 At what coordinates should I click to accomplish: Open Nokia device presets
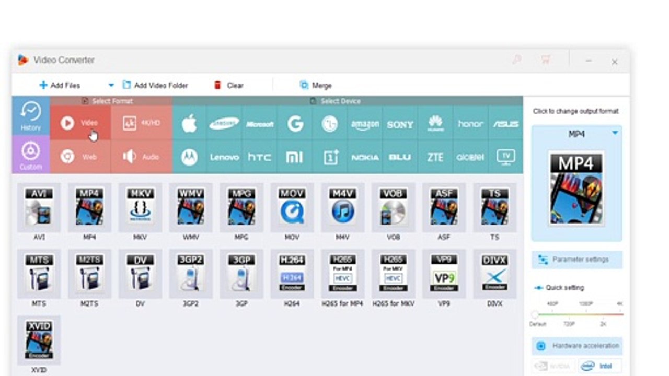(x=365, y=157)
